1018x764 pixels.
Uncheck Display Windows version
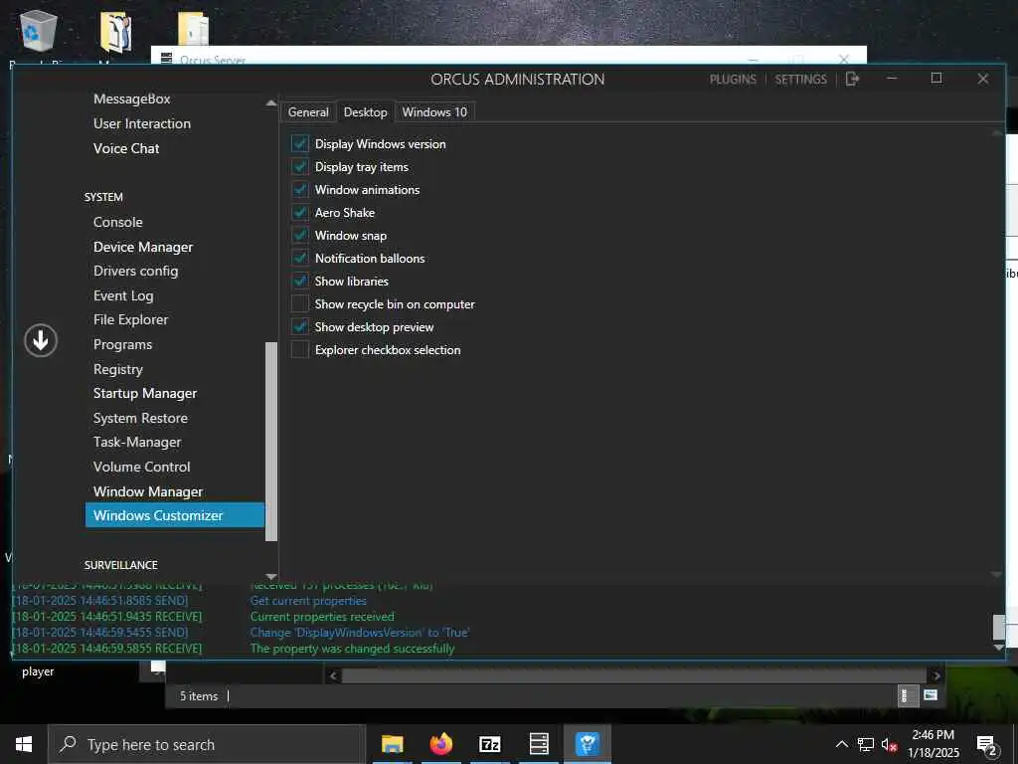coord(300,143)
